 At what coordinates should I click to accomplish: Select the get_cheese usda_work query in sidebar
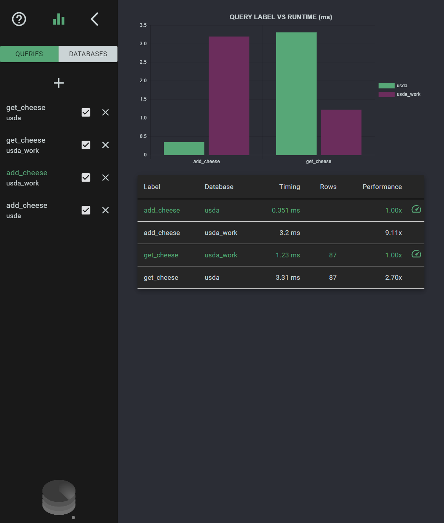pos(26,145)
